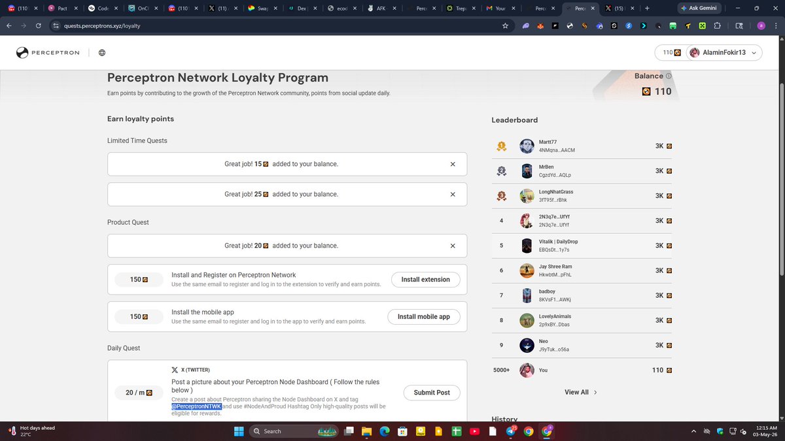Image resolution: width=785 pixels, height=441 pixels.
Task: Open the Chrome extensions puzzle menu
Action: 718,25
